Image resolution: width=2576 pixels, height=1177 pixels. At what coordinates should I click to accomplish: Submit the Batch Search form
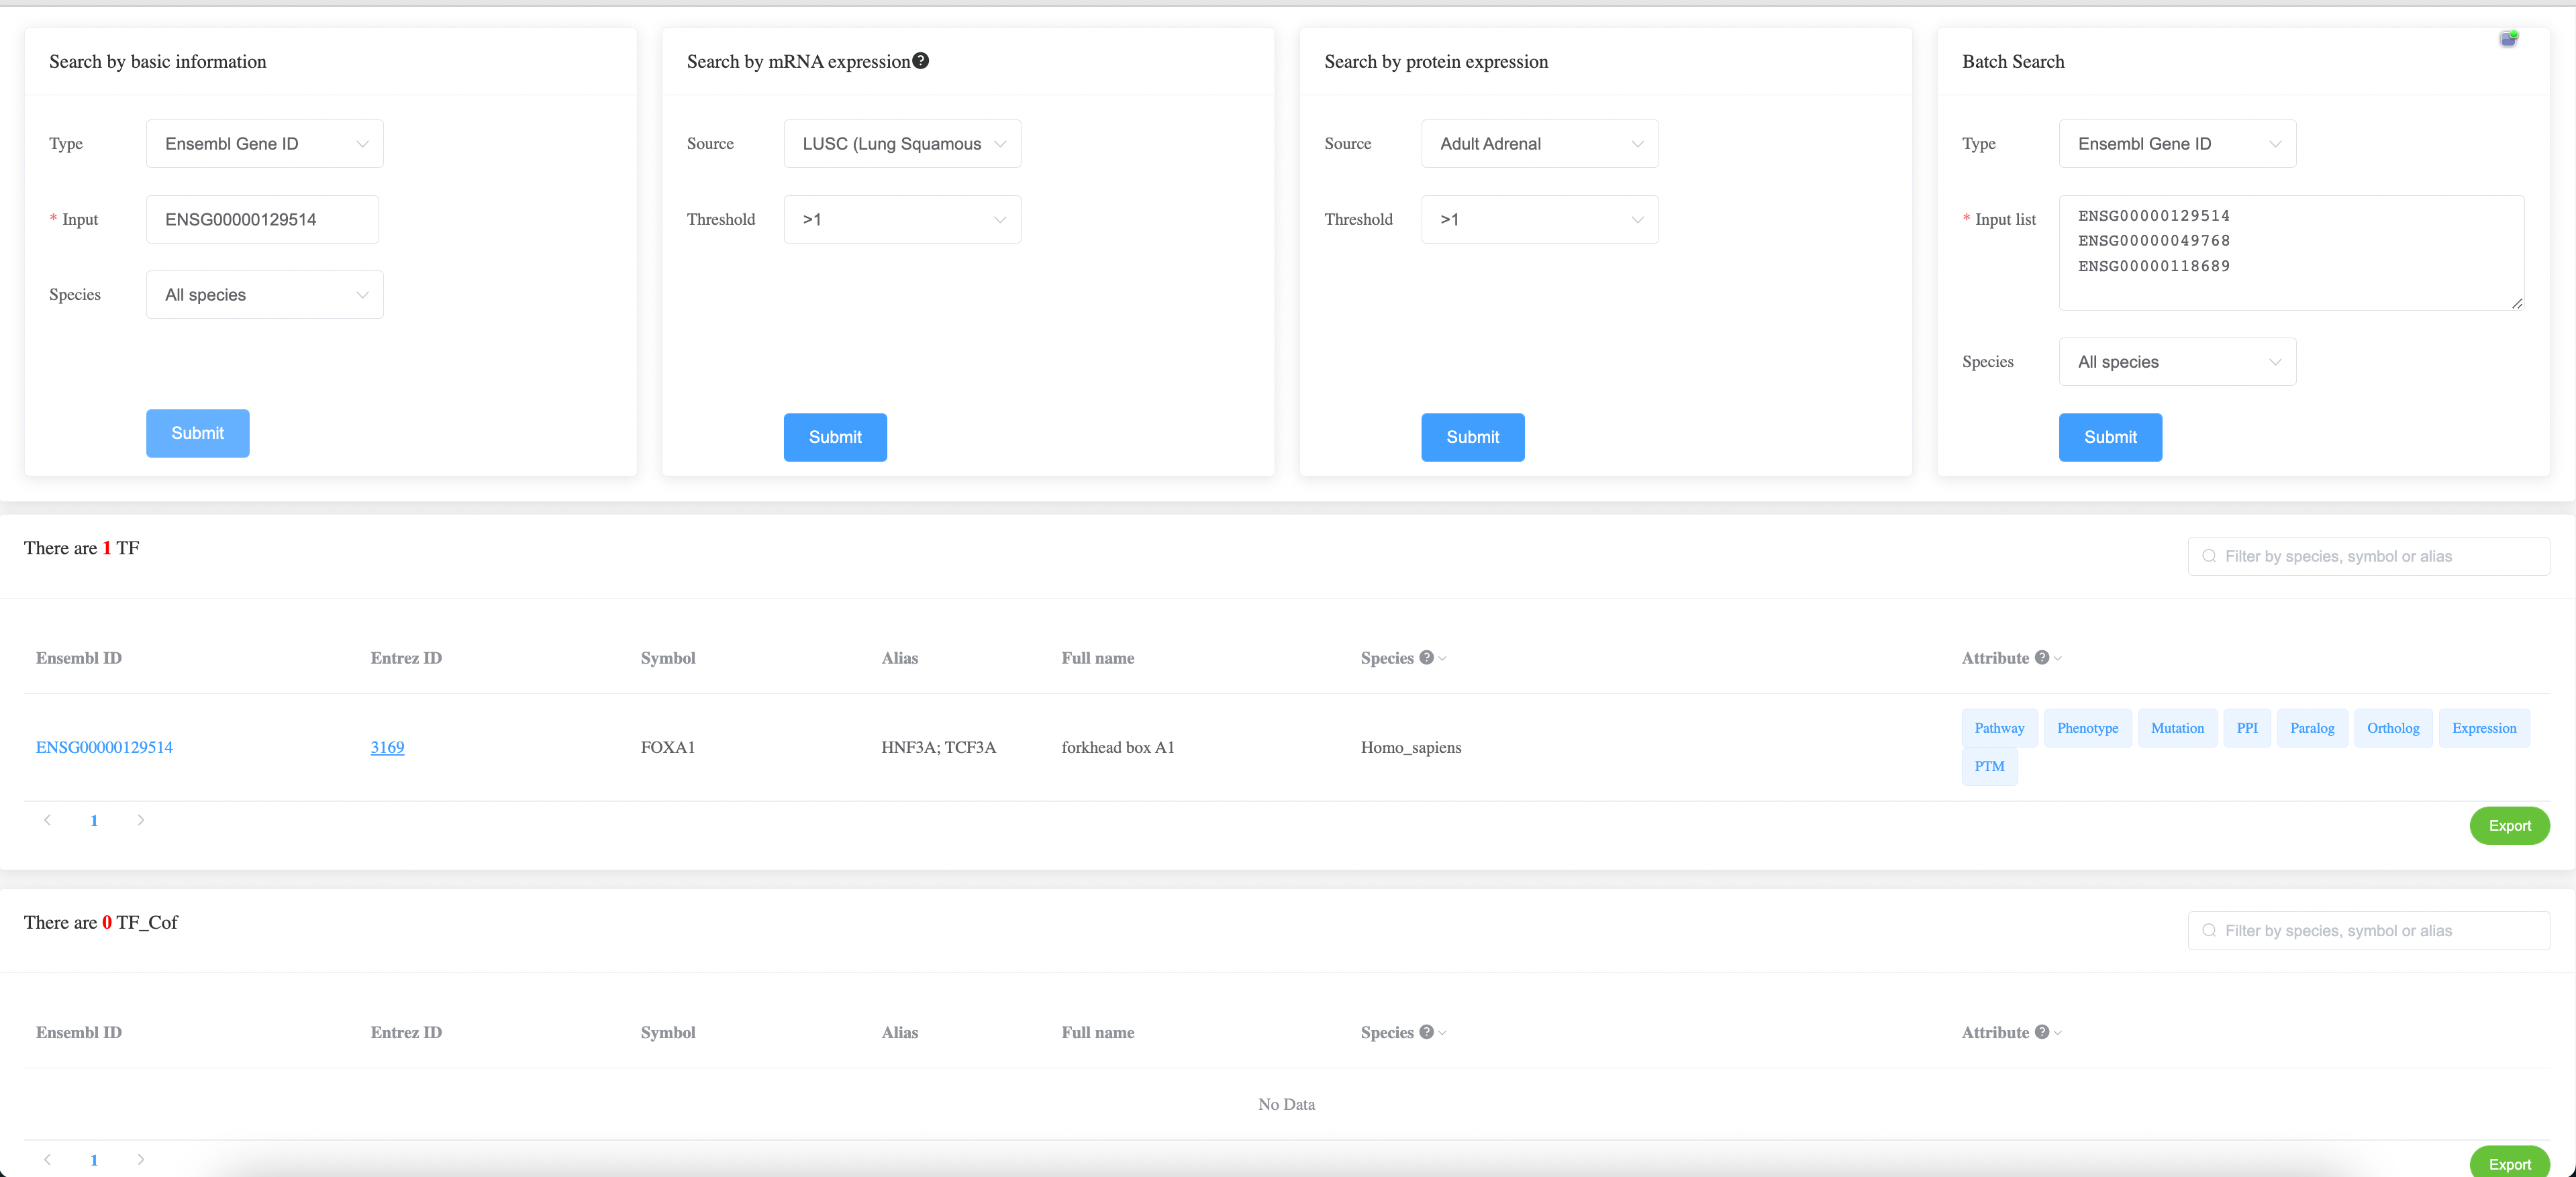pos(2109,437)
